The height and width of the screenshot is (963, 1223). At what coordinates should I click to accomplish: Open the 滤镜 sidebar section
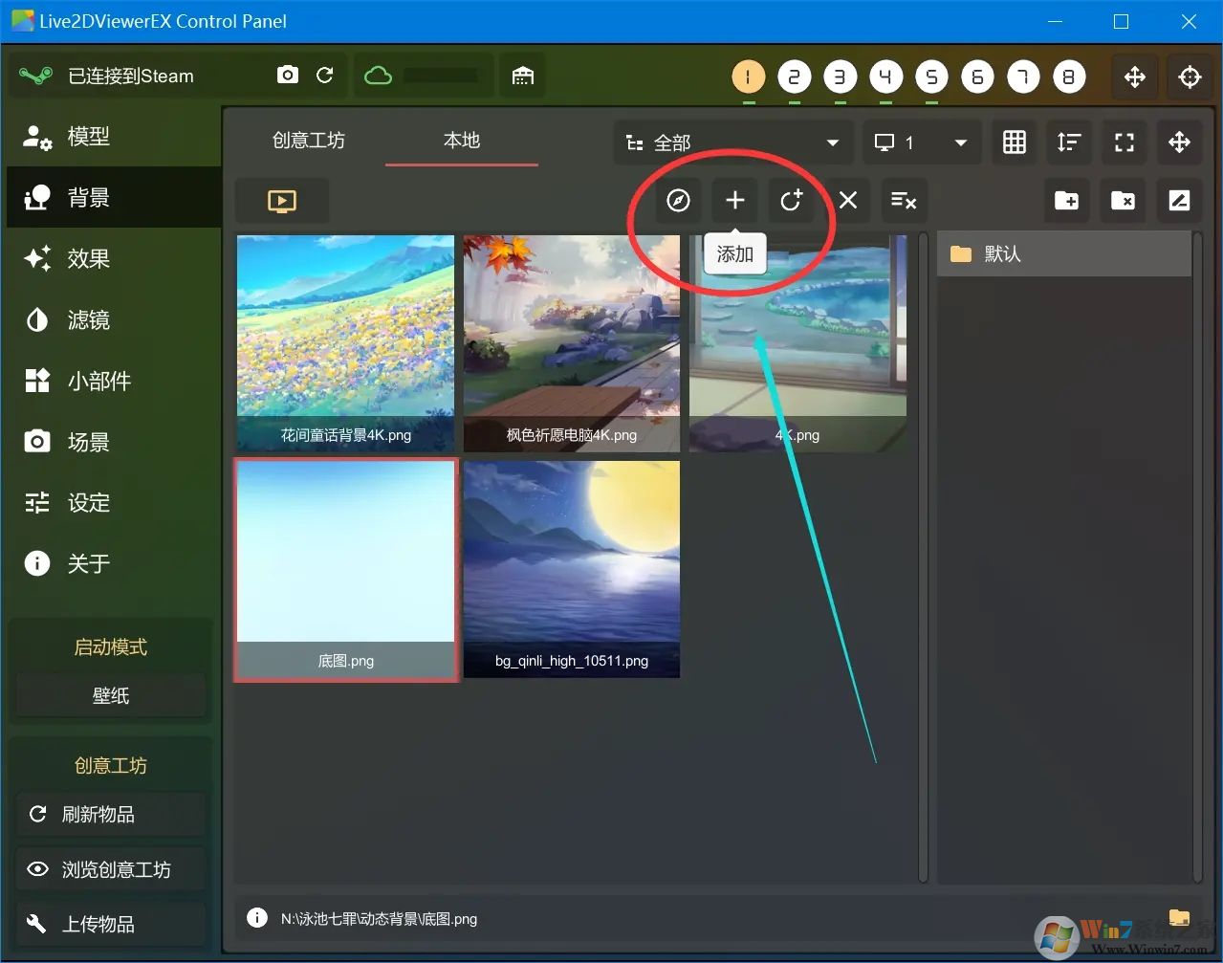(89, 319)
